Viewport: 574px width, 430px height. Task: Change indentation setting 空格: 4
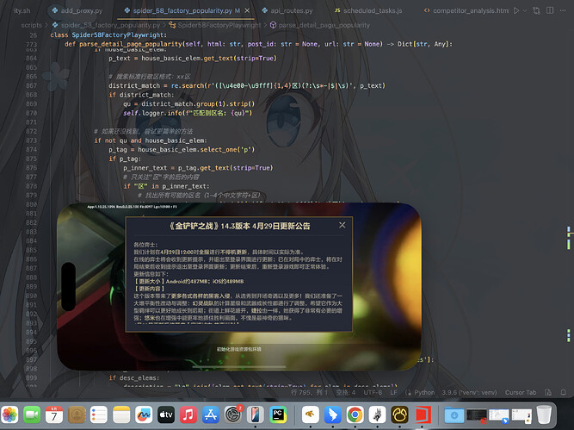click(x=346, y=392)
